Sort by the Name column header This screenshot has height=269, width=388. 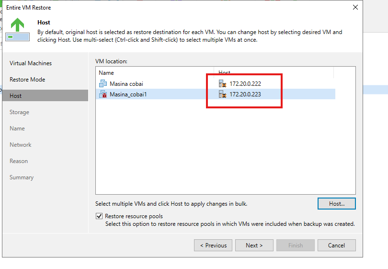155,72
